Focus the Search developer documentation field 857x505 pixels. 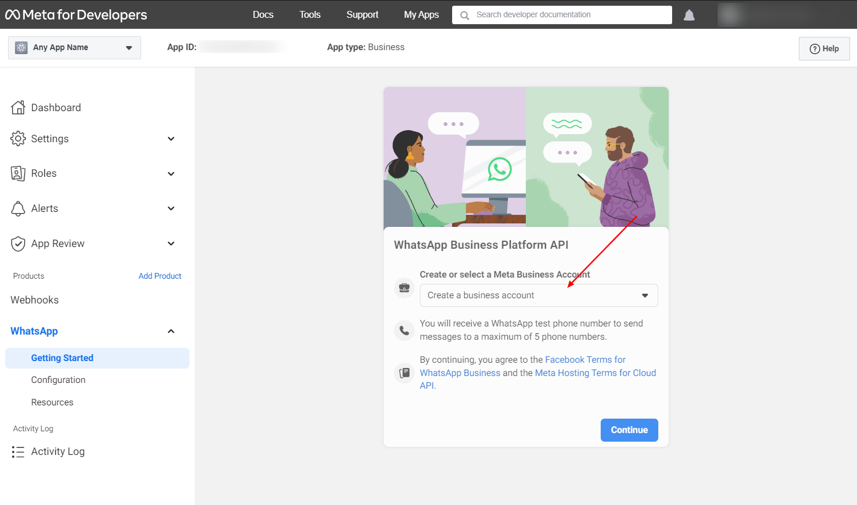tap(562, 15)
